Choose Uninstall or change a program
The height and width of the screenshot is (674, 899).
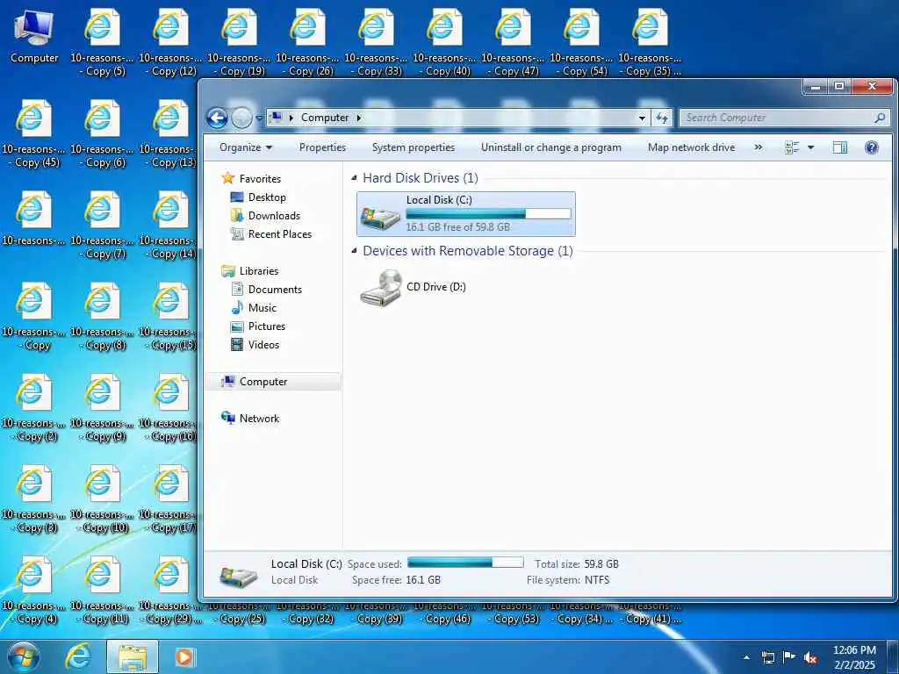[x=551, y=147]
